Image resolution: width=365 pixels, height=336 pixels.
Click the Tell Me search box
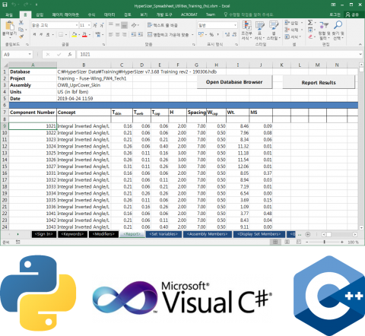point(249,14)
